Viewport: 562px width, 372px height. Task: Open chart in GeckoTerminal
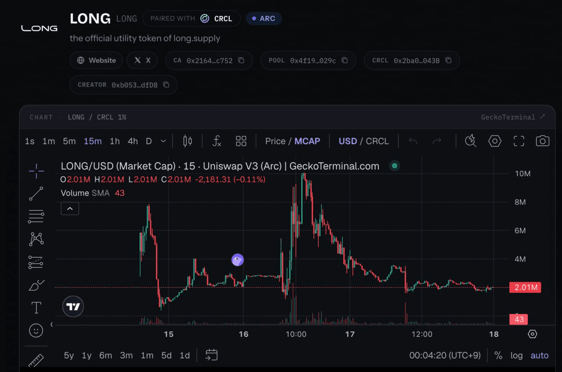tap(513, 117)
